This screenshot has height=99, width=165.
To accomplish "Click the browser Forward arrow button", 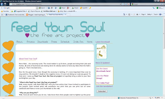I will [x=5, y=4].
